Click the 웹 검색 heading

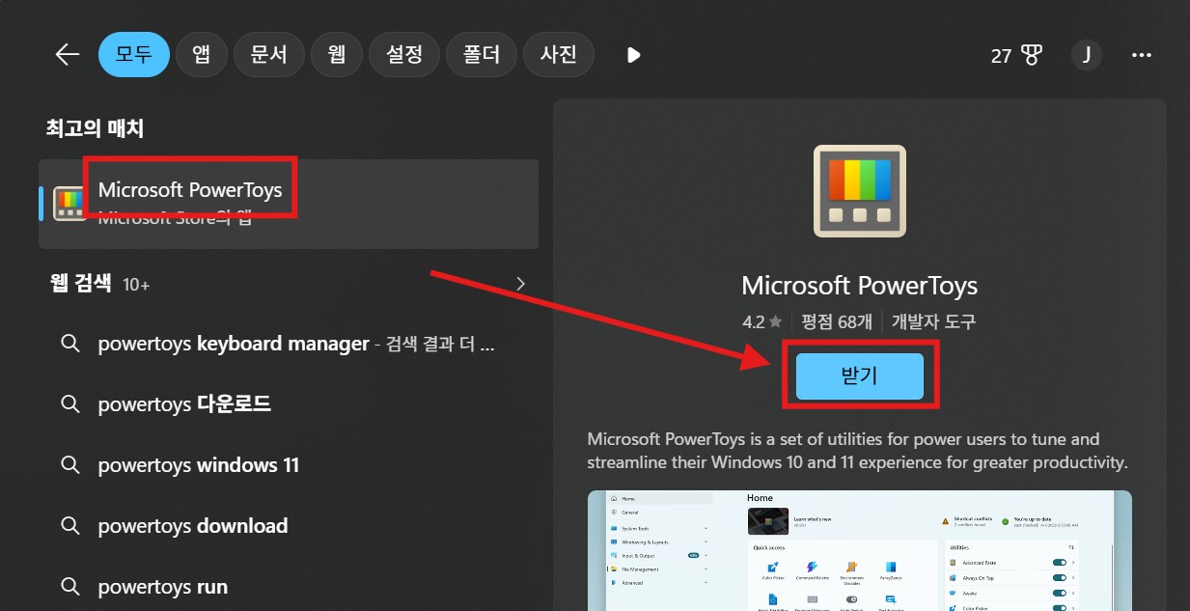81,284
